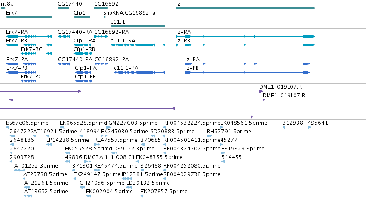Click the Cfp1-RB transcript label
366x198 pixels.
point(84,49)
